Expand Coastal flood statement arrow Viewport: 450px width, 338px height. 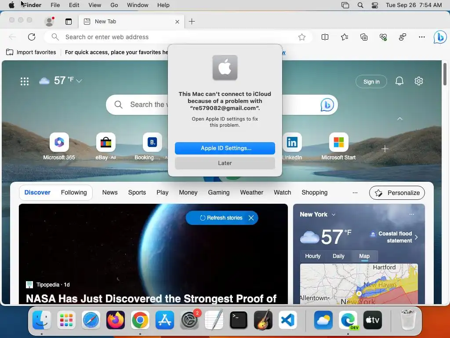417,237
